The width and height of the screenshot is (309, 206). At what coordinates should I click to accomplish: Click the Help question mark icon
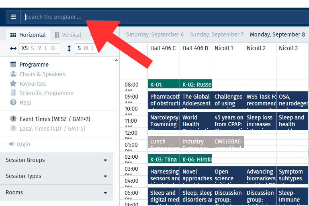[13, 103]
